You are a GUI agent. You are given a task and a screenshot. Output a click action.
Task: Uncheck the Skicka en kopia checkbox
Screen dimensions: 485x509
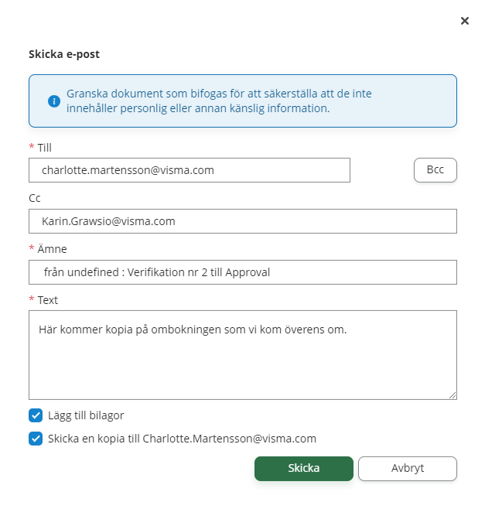36,439
